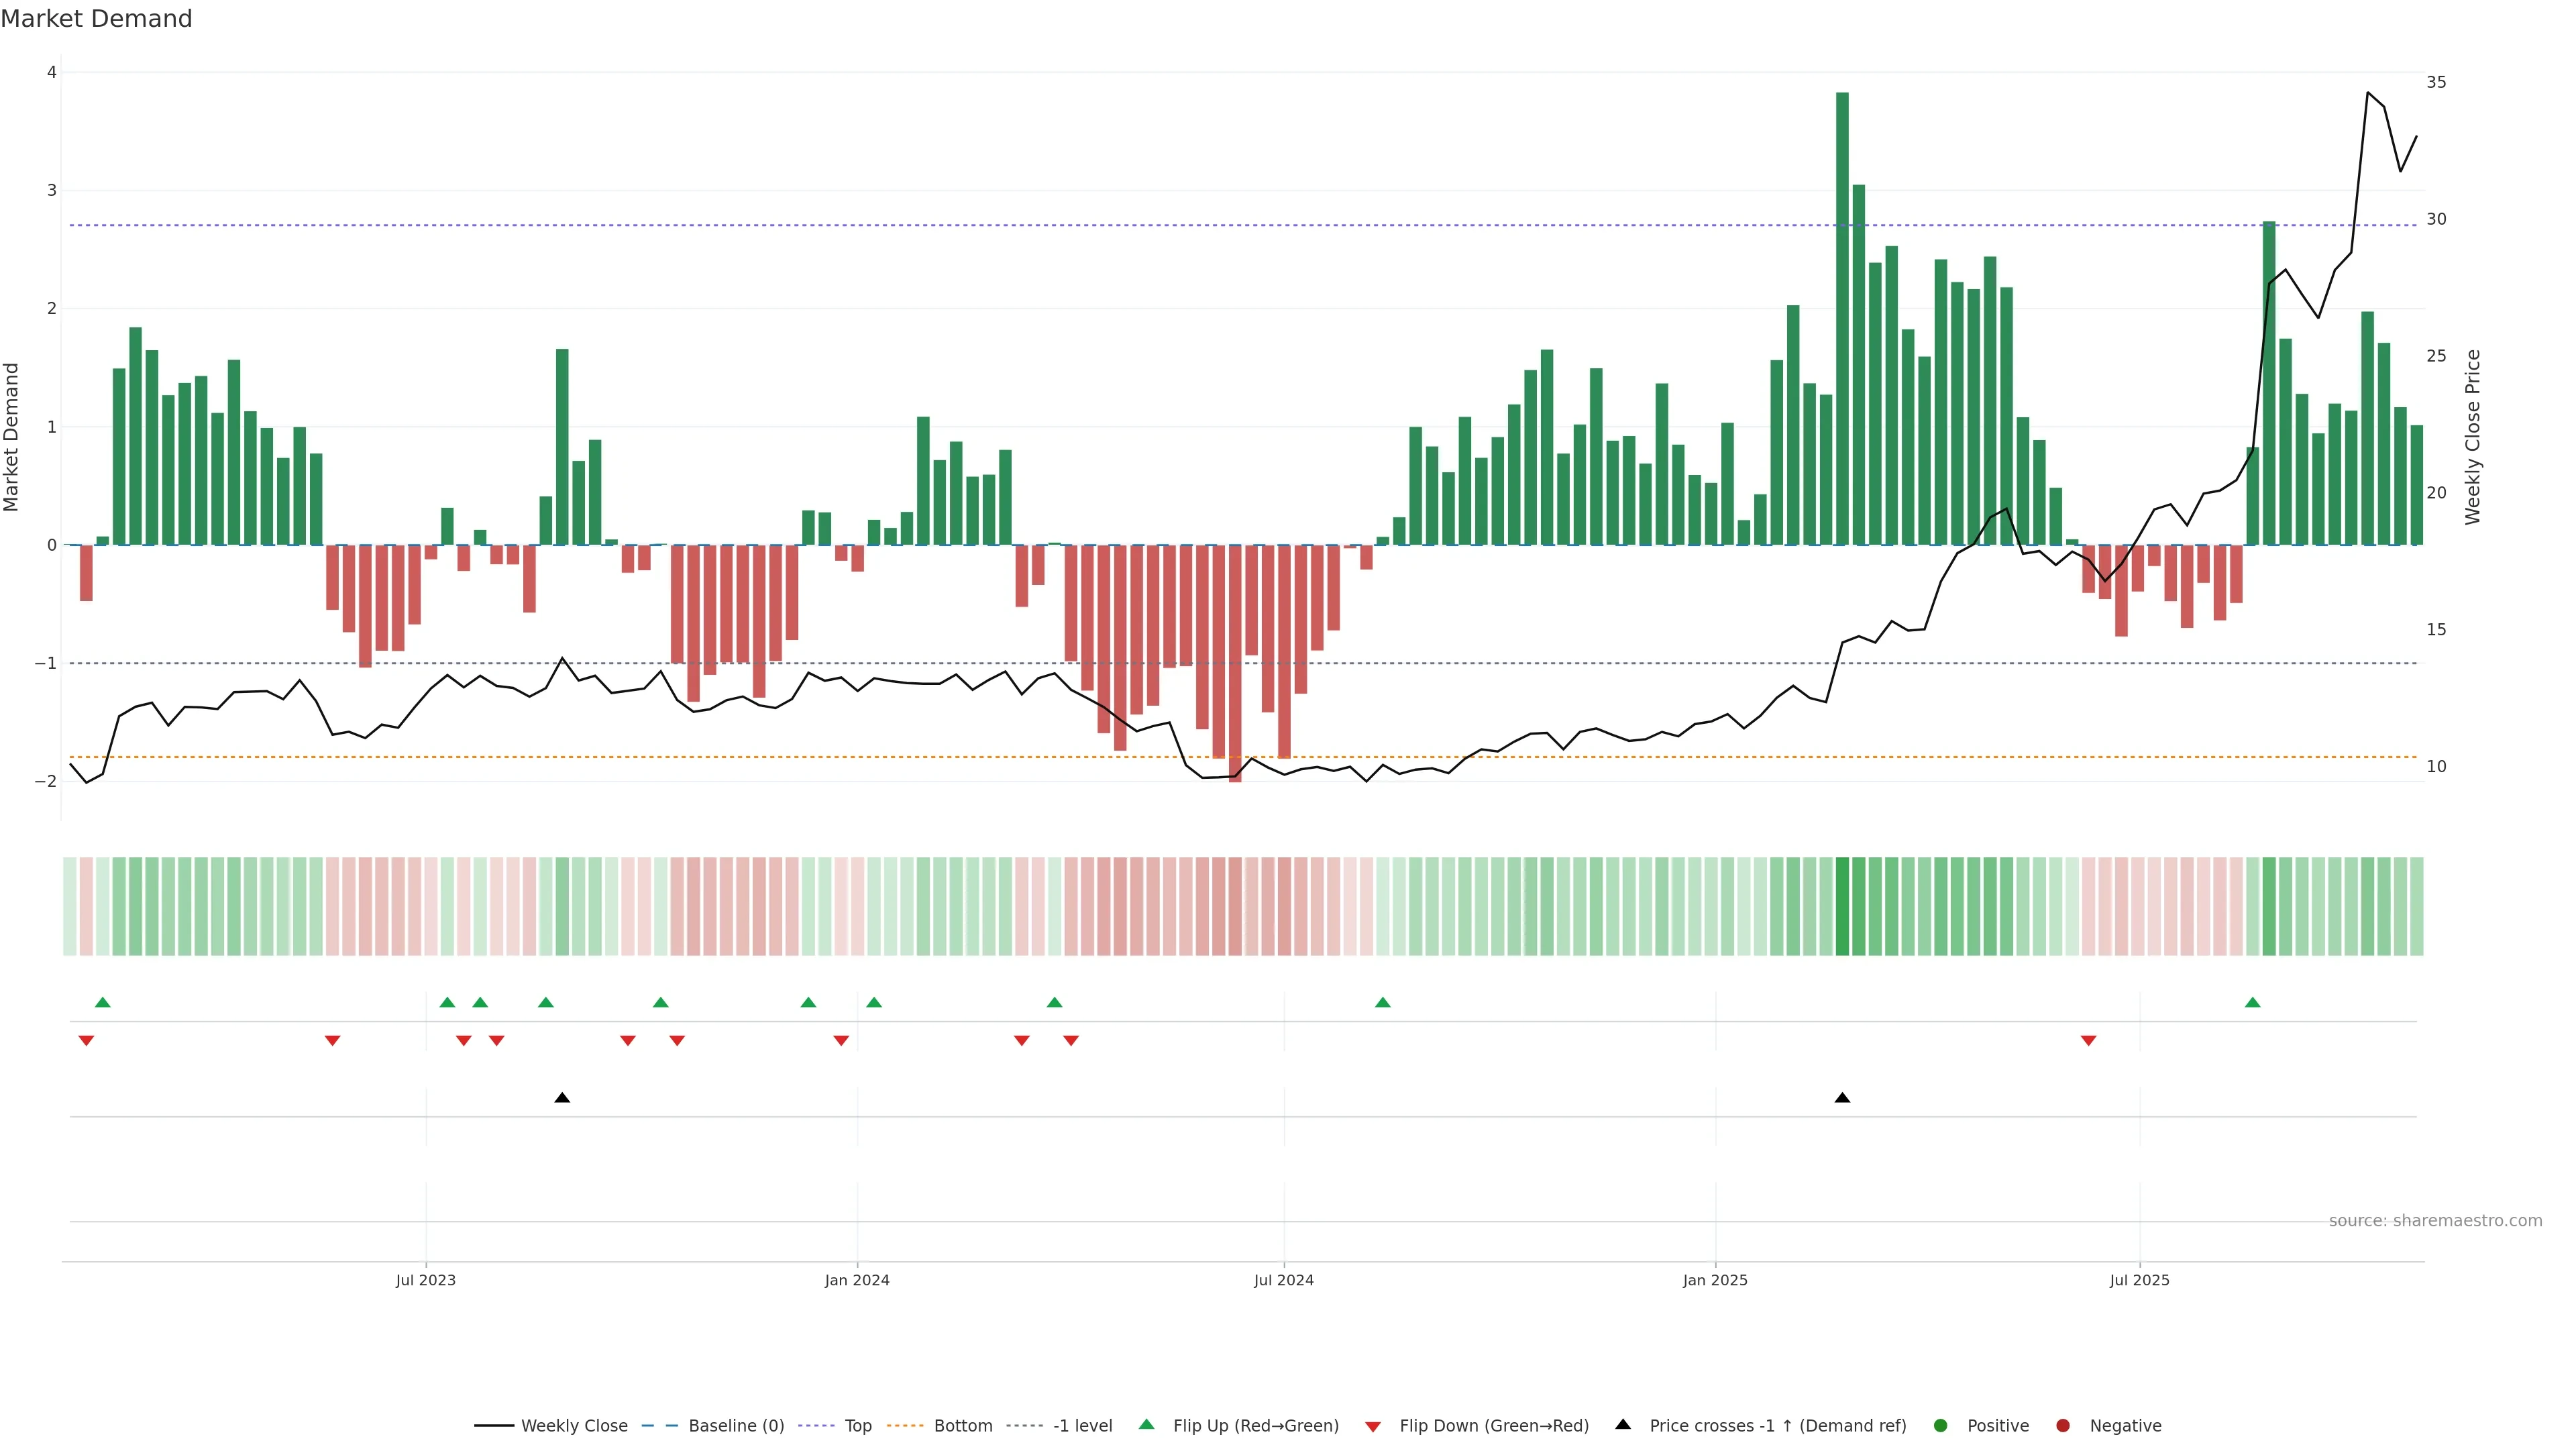Screen dimensions: 2576x1449
Task: Click the source: sharemaestro.com text
Action: [x=2435, y=1221]
